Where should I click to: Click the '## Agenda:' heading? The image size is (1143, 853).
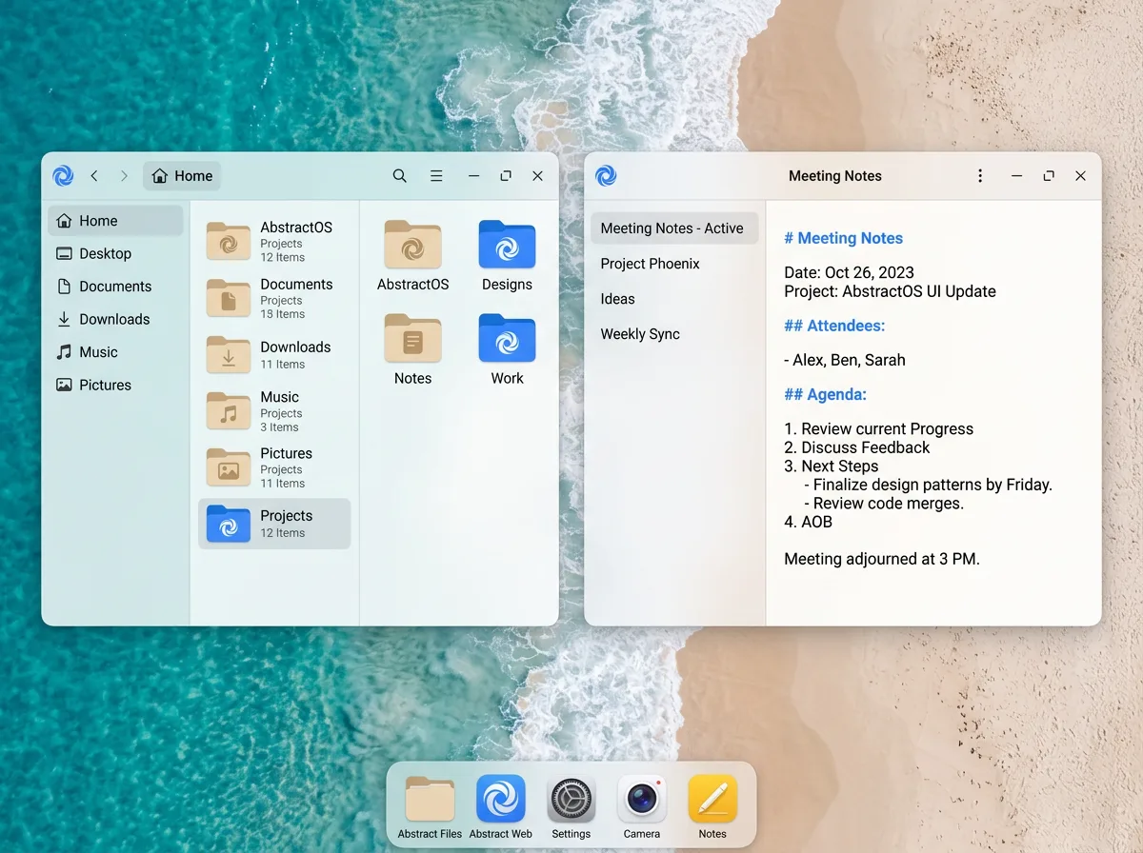click(825, 394)
